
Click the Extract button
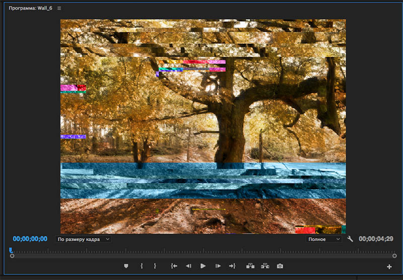[x=265, y=266]
